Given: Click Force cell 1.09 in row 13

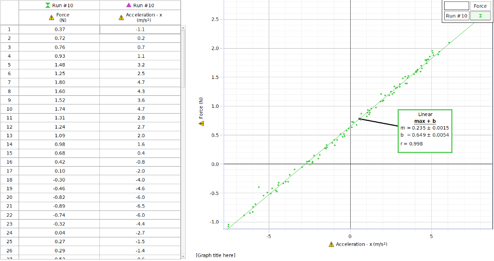Looking at the screenshot, I should pos(59,135).
